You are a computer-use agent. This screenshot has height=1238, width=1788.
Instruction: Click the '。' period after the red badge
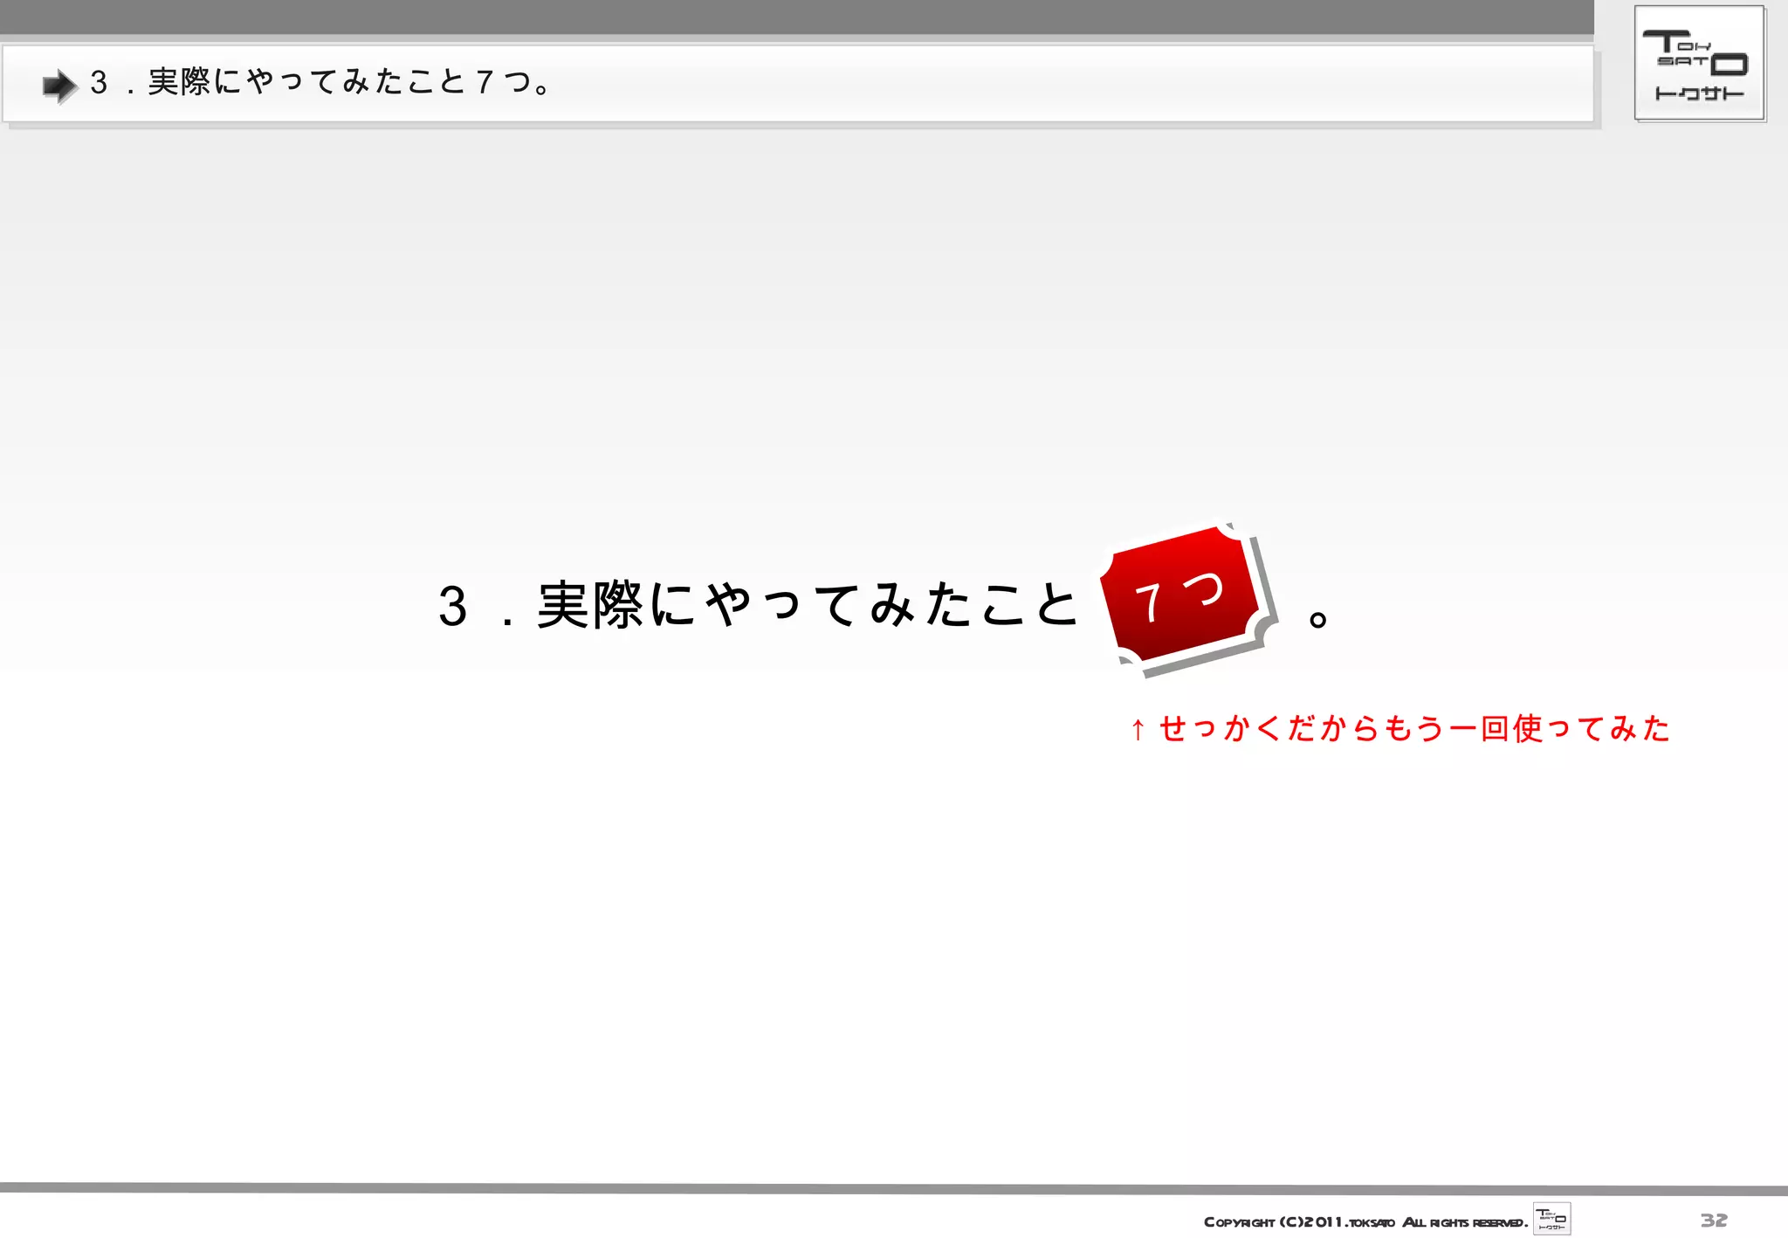[1318, 619]
